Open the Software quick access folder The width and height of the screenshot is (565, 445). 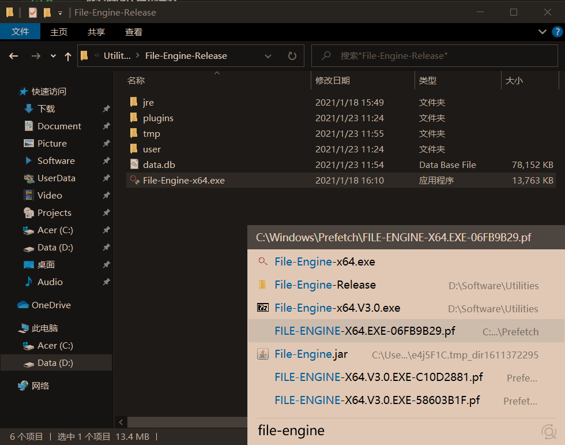click(56, 161)
